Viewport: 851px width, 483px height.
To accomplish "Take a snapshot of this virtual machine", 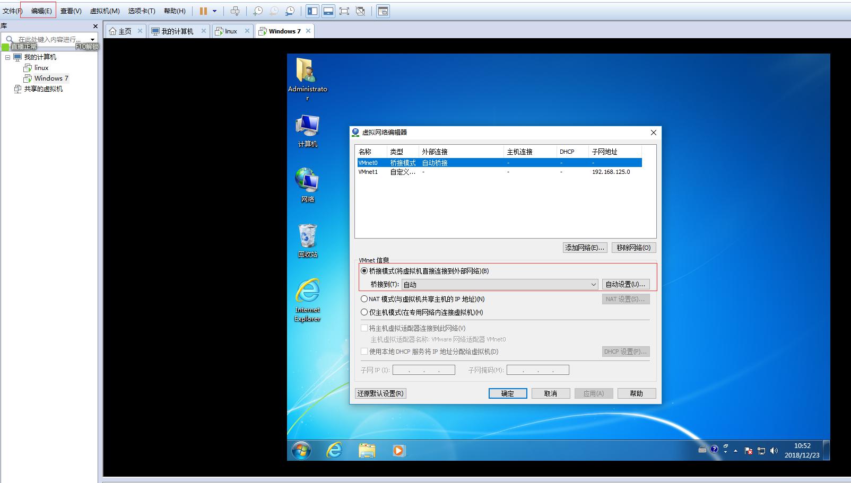I will click(x=258, y=11).
